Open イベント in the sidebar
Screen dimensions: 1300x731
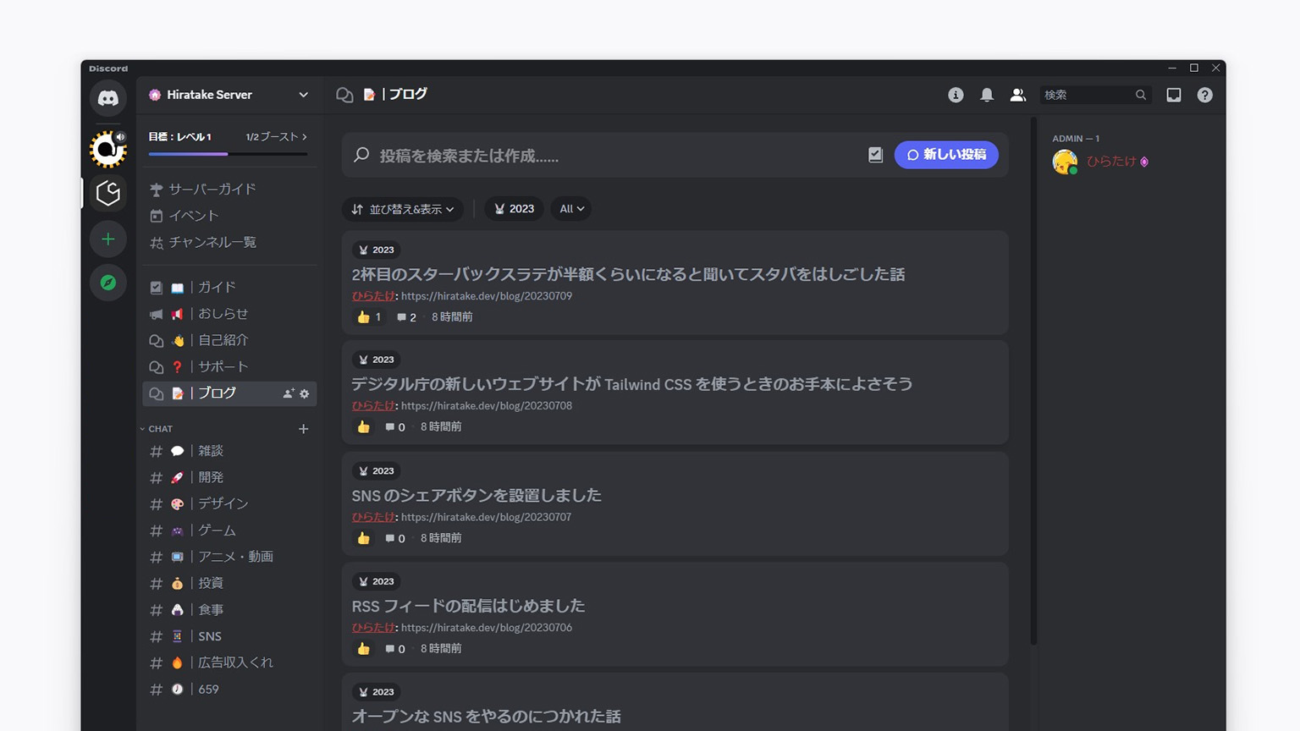click(x=229, y=216)
